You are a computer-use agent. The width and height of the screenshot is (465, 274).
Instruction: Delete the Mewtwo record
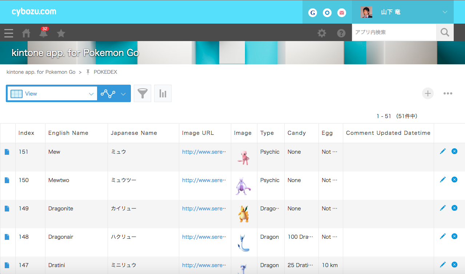click(x=454, y=180)
